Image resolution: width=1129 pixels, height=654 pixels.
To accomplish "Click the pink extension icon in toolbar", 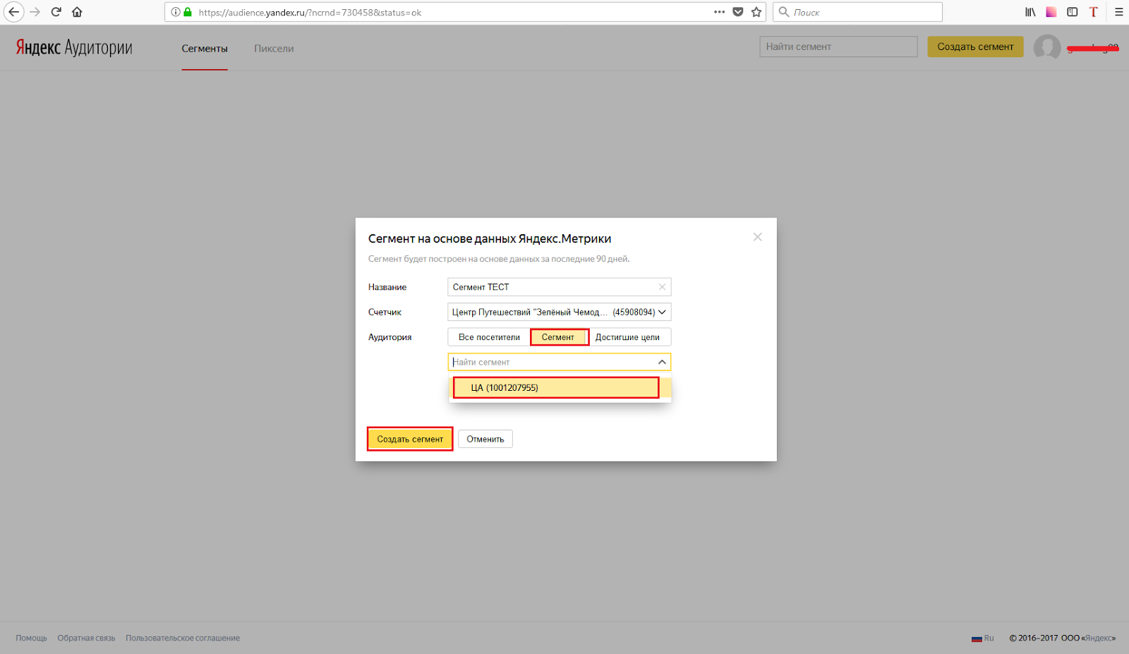I will 1051,12.
